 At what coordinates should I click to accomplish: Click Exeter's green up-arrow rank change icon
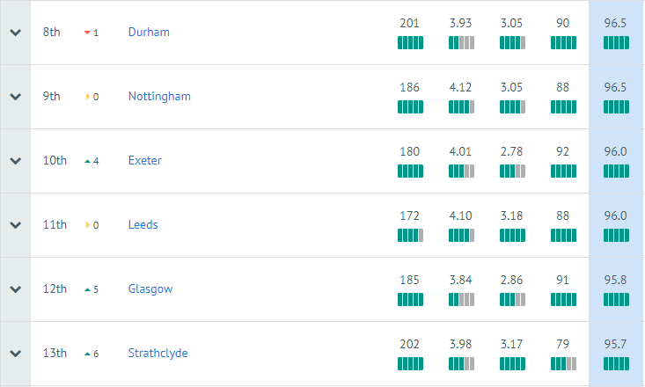tap(87, 161)
